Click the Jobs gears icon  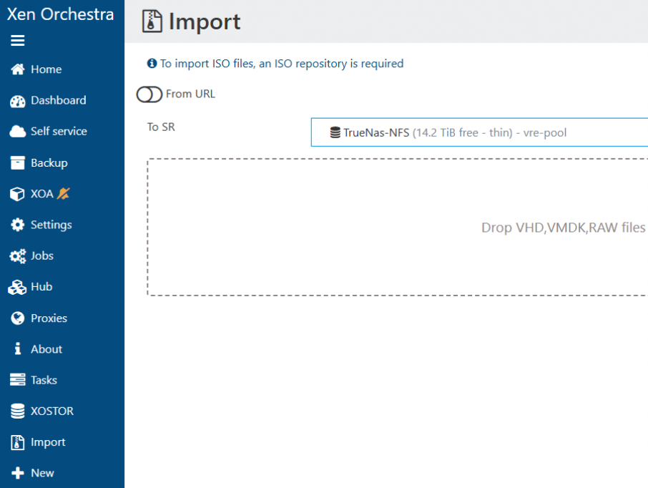coord(18,256)
